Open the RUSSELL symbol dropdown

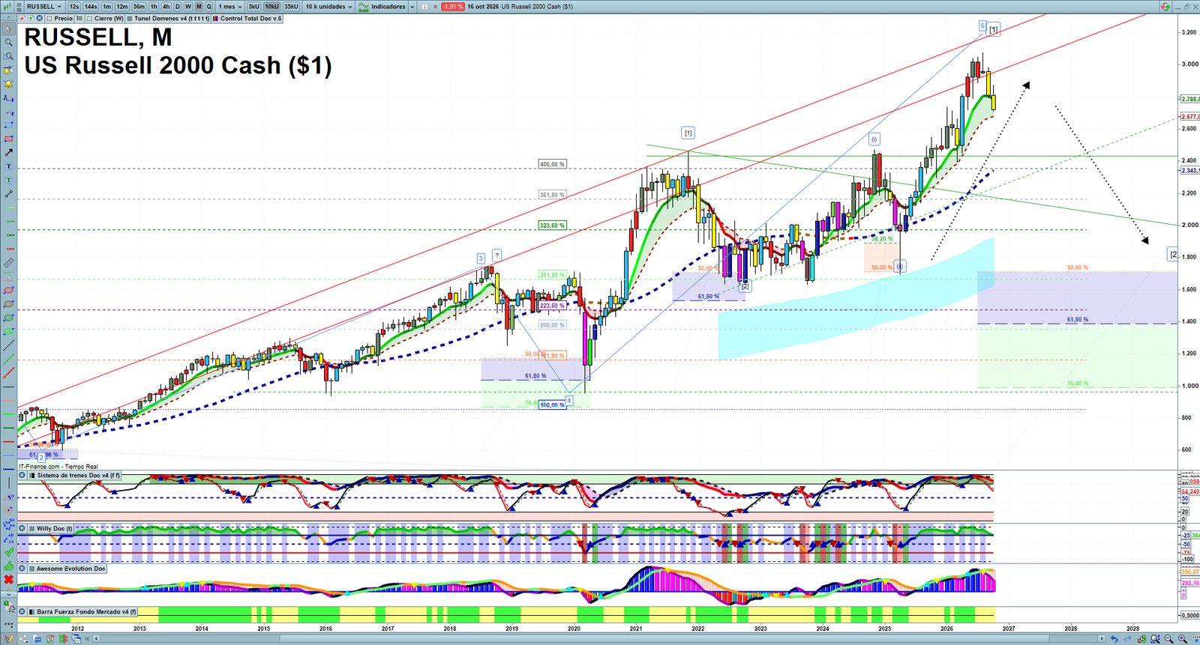43,7
